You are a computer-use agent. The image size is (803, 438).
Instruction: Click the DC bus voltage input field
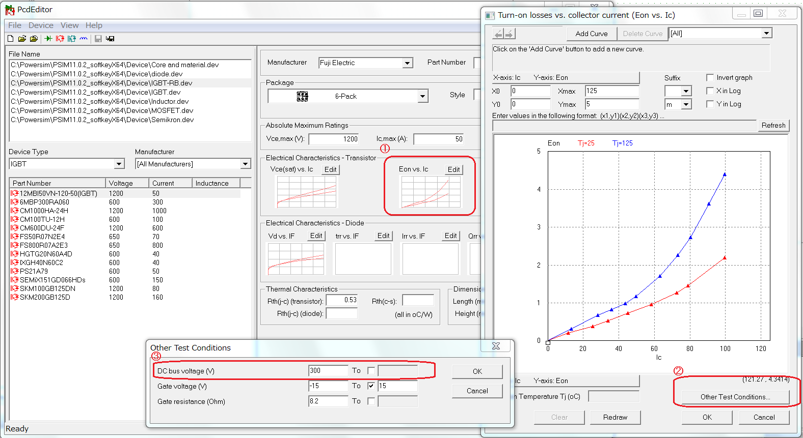[328, 371]
